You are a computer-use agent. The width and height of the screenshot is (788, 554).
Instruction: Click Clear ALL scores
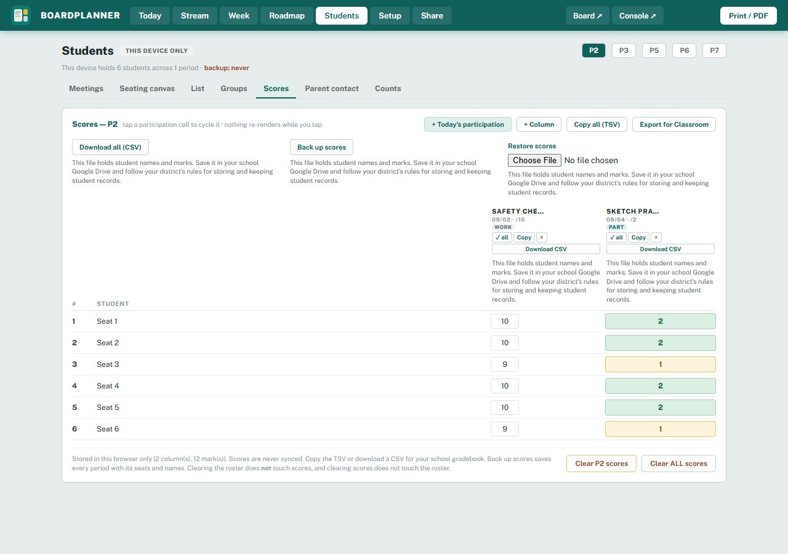(x=678, y=464)
